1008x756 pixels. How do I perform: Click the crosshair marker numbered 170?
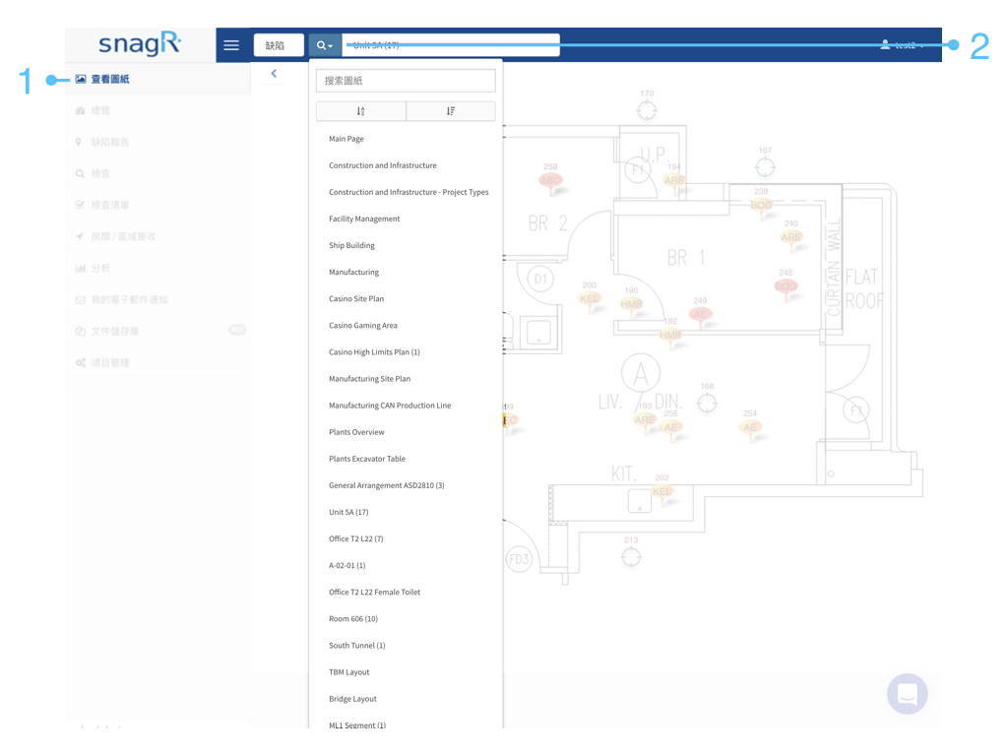click(x=647, y=110)
